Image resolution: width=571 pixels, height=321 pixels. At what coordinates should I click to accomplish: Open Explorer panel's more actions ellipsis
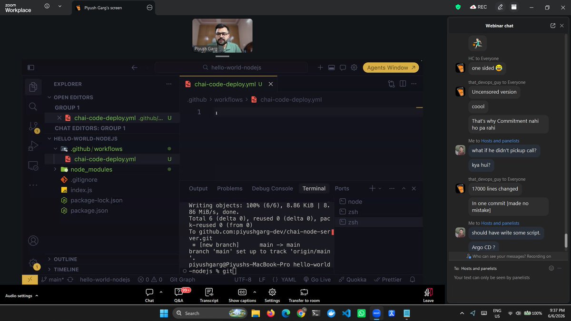(169, 84)
